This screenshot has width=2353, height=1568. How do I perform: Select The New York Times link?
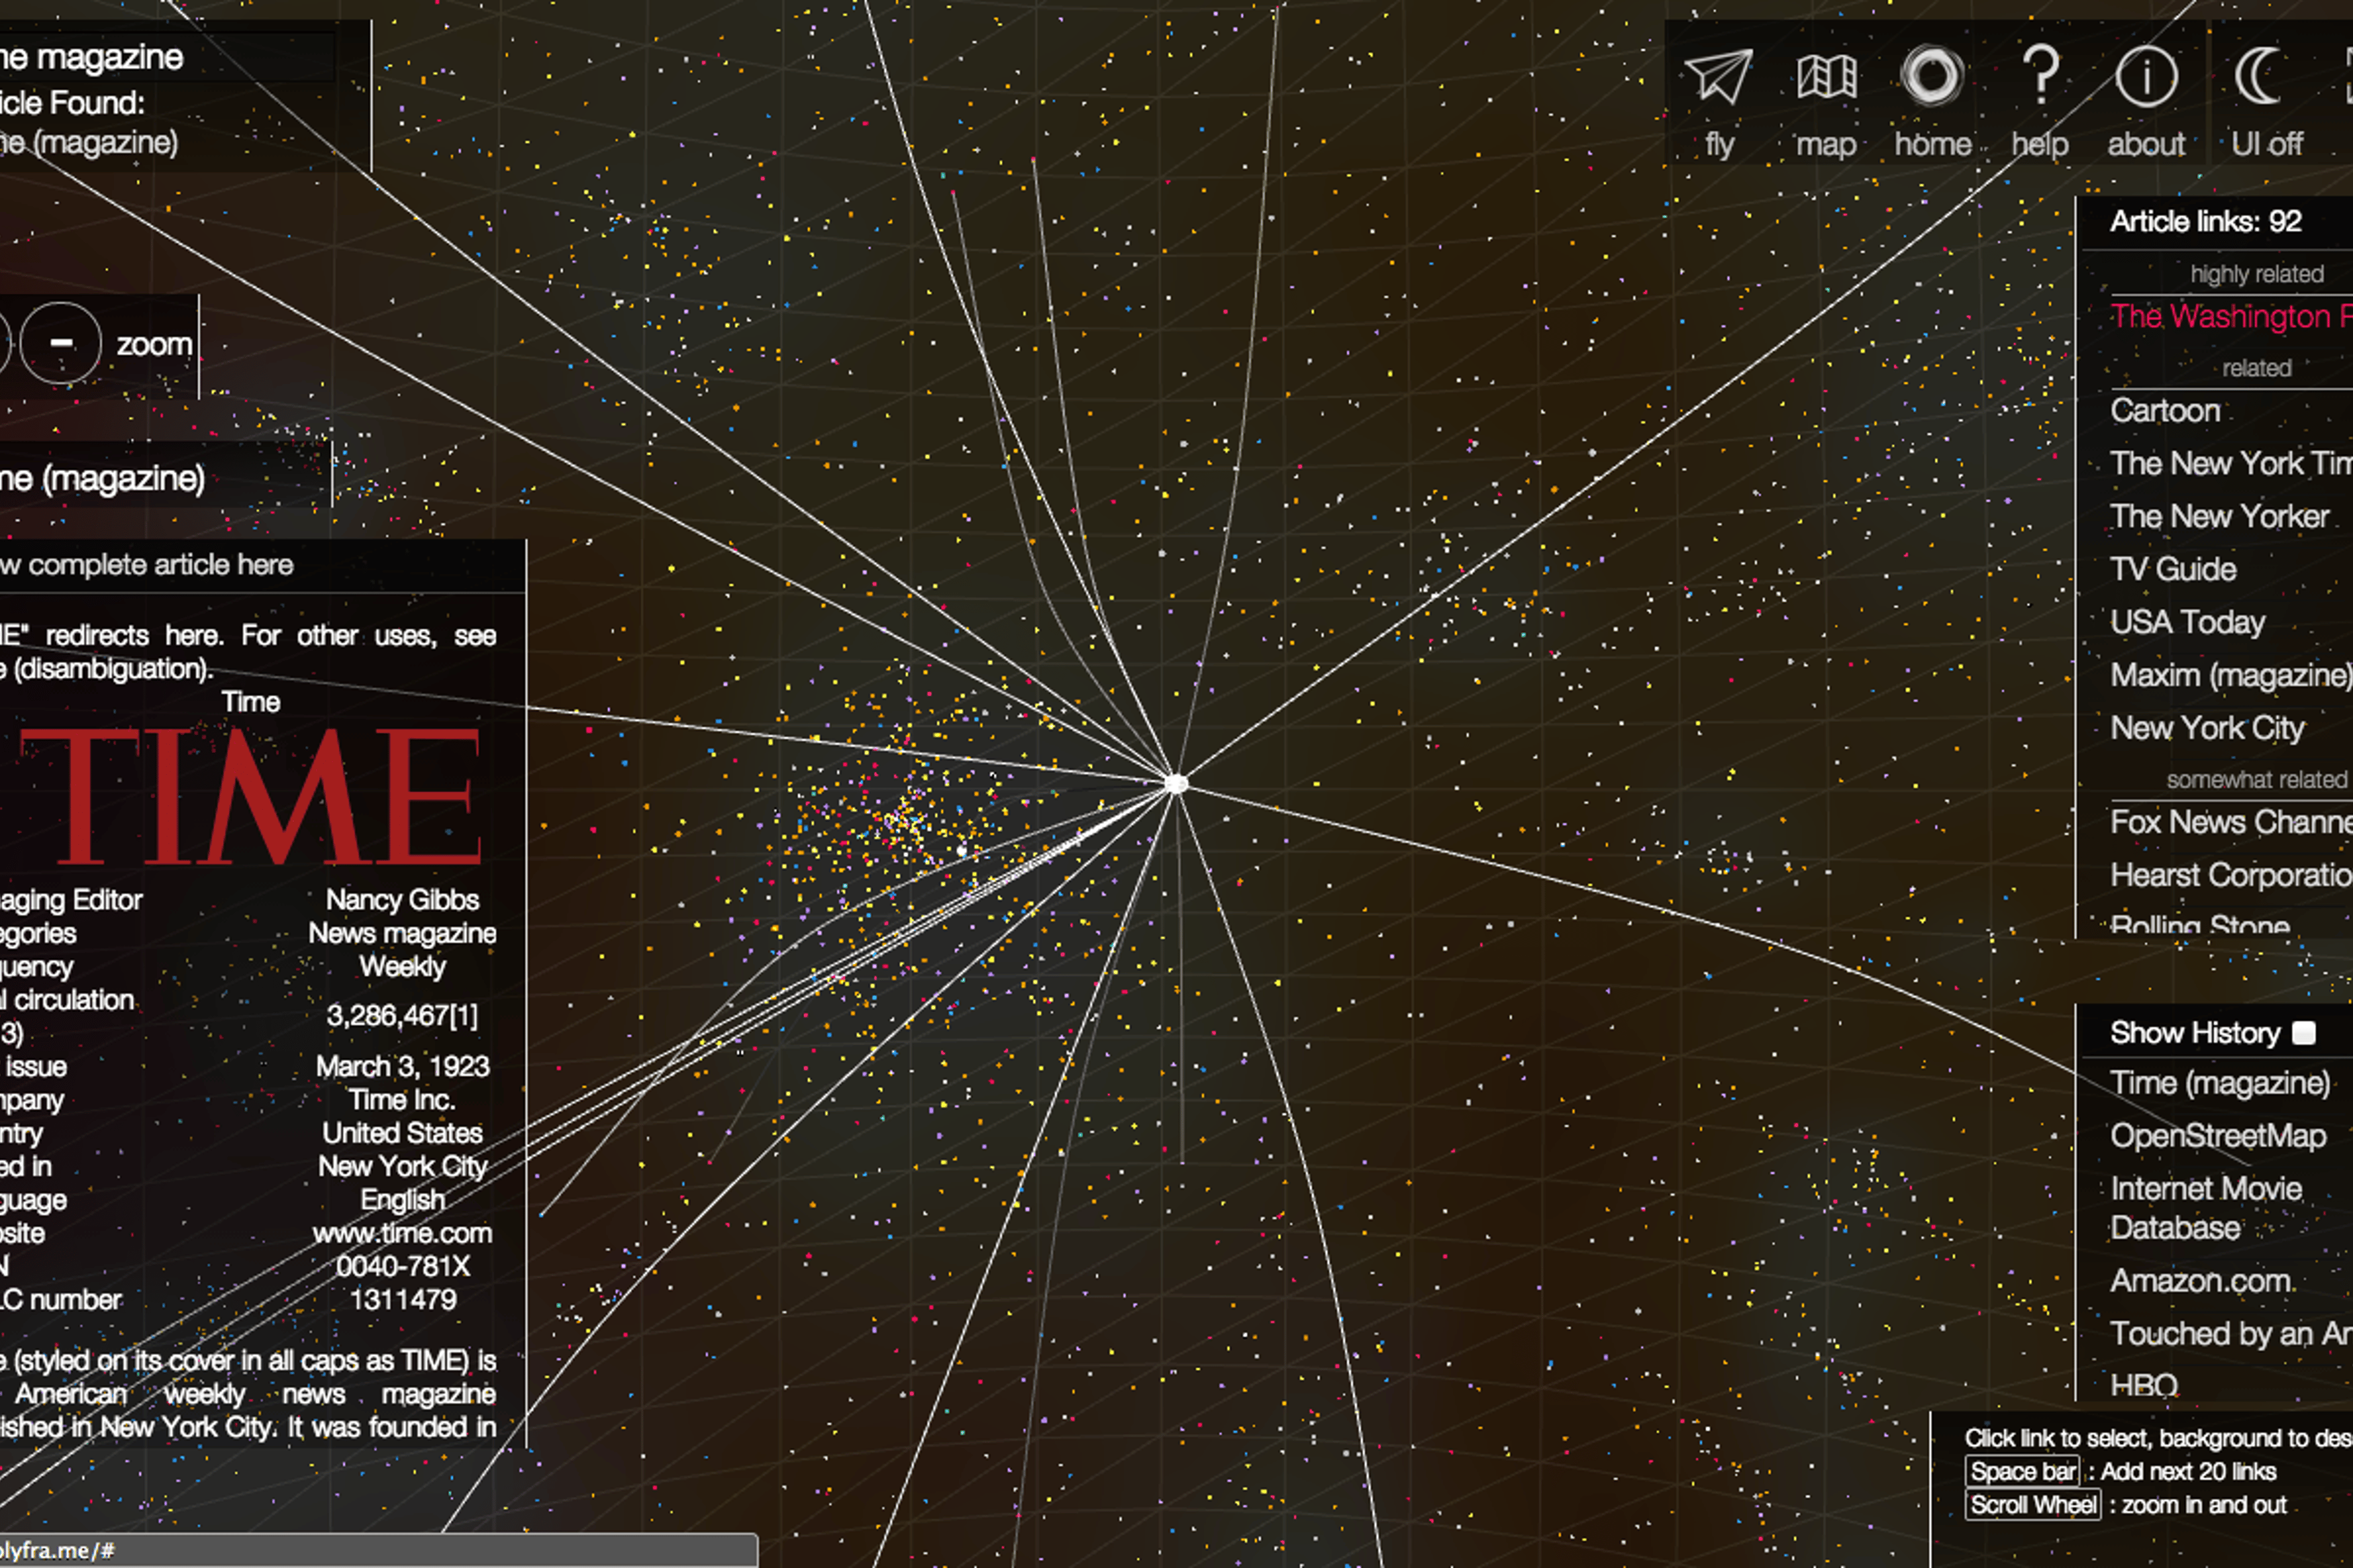(2231, 463)
